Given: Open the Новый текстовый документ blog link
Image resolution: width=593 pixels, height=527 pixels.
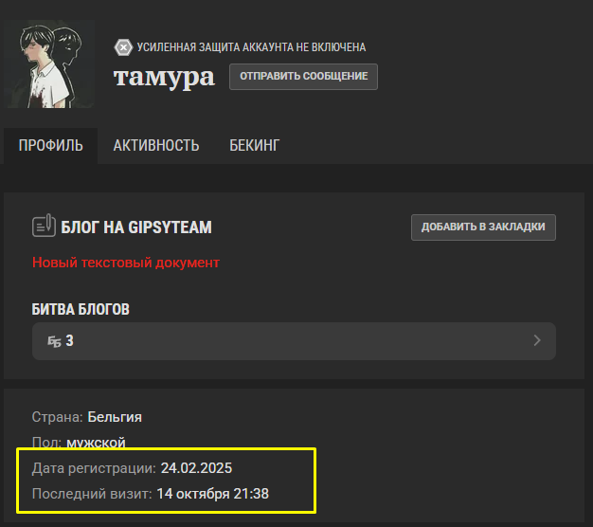Looking at the screenshot, I should tap(126, 263).
